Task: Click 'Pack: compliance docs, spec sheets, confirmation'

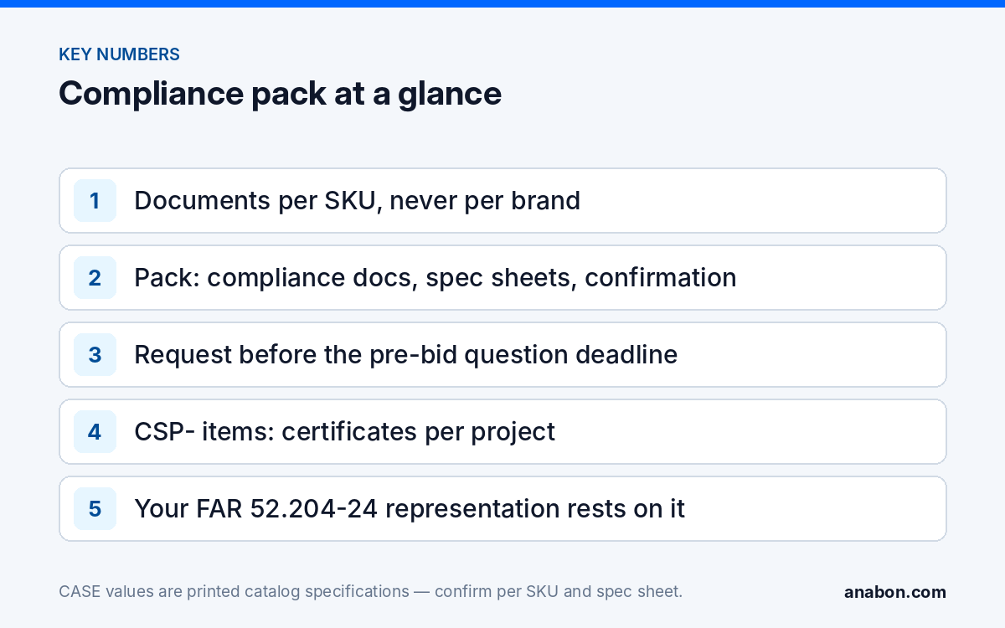Action: click(x=435, y=278)
